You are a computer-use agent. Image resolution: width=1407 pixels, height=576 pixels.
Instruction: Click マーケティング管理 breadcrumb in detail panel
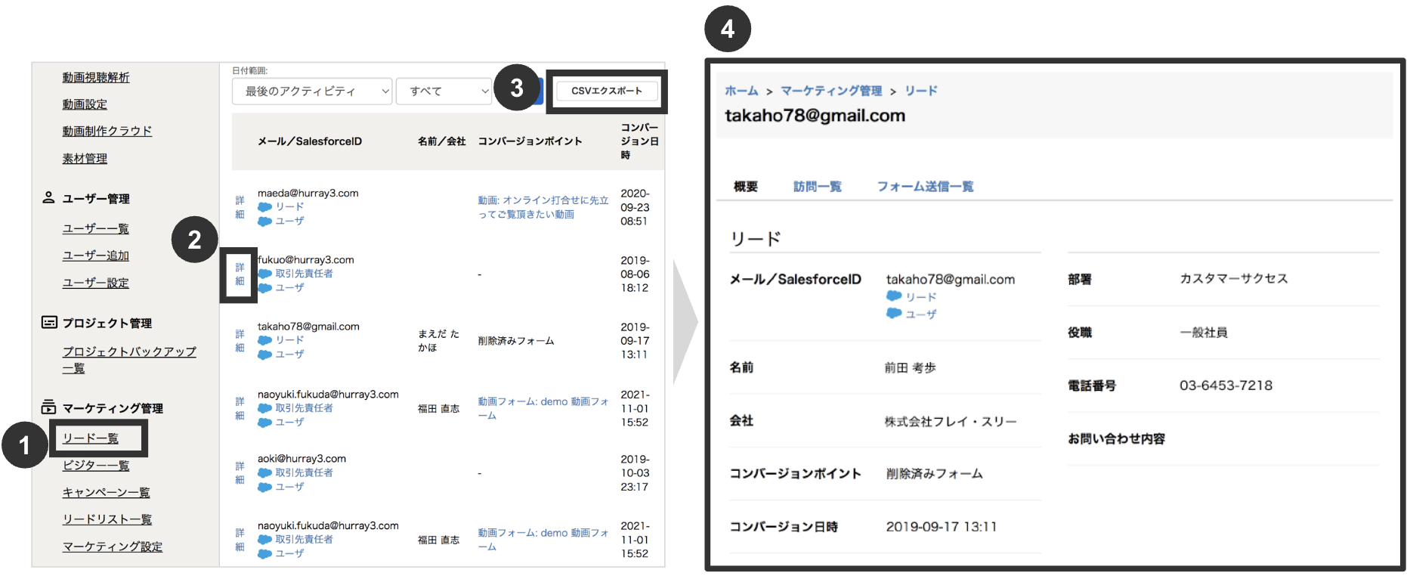pyautogui.click(x=831, y=91)
